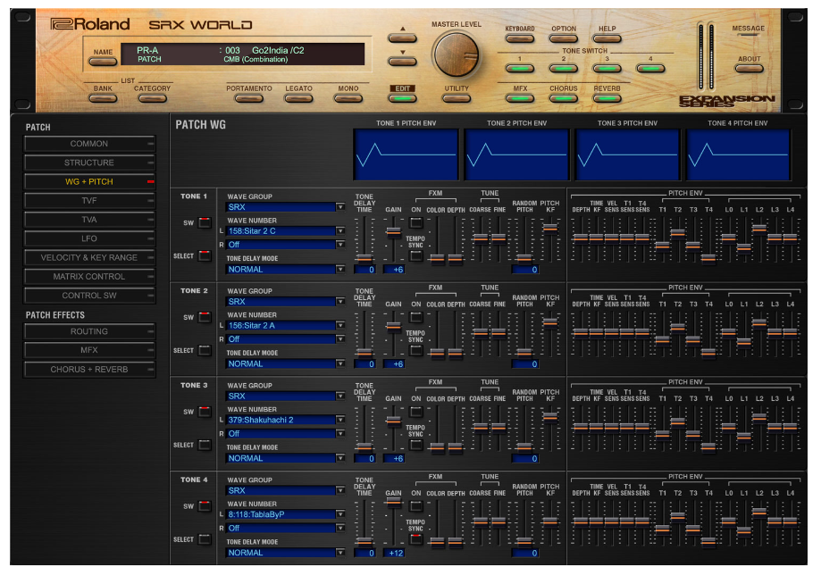The width and height of the screenshot is (821, 584).
Task: Open the COMMON patch page
Action: point(89,144)
